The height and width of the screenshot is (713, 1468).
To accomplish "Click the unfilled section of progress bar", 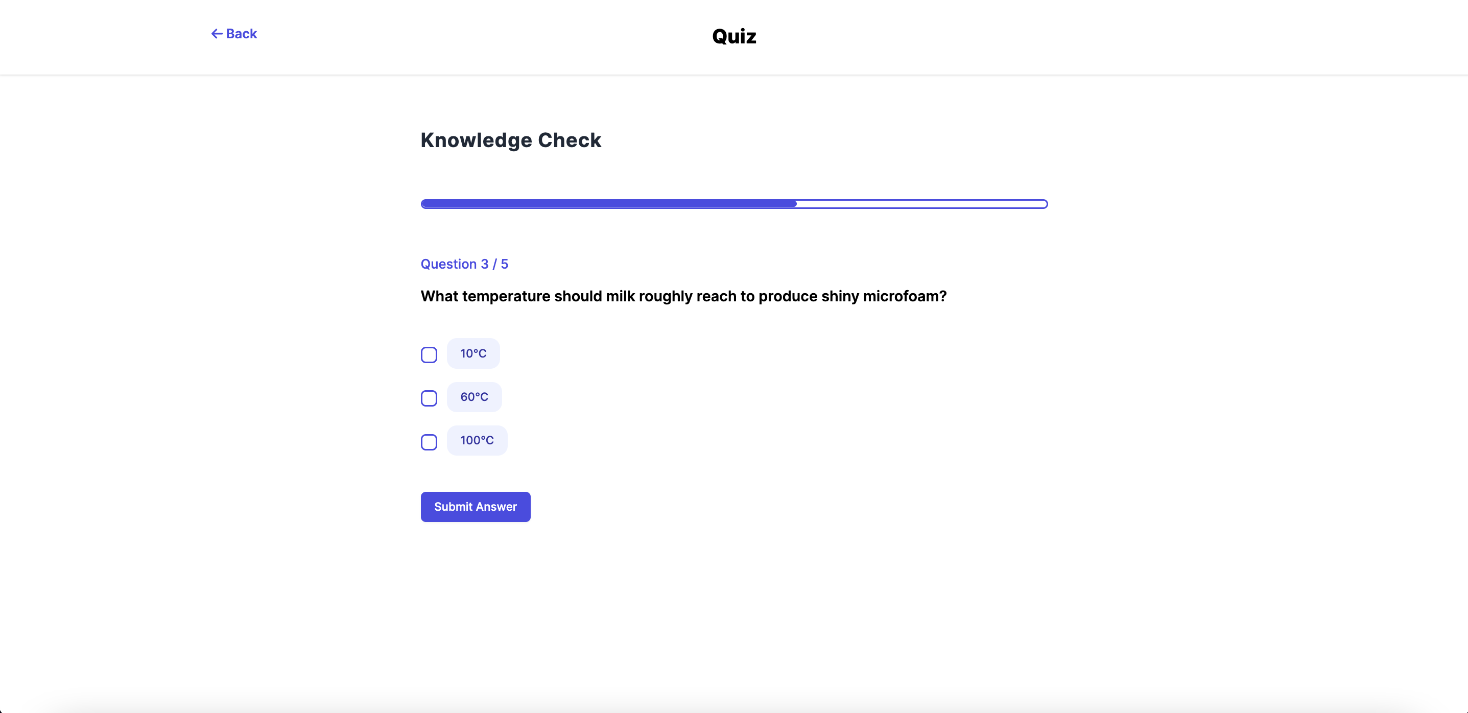I will click(x=921, y=203).
